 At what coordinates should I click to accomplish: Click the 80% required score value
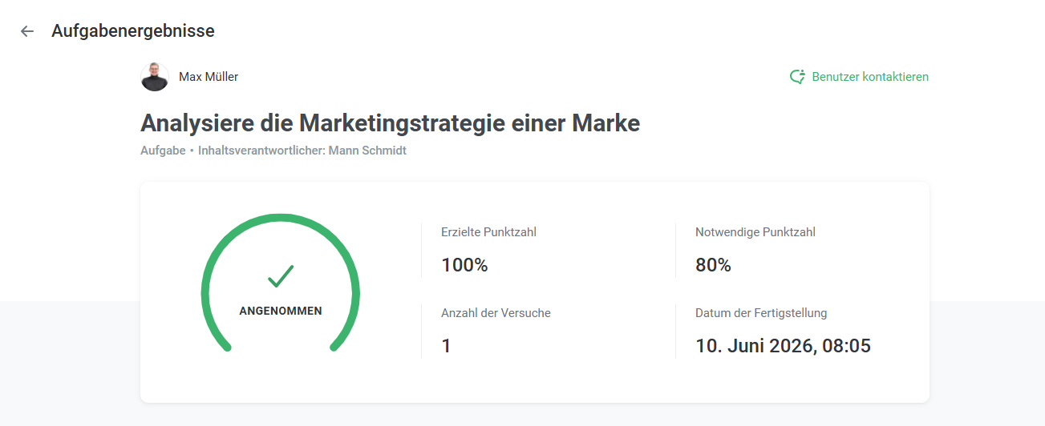713,265
